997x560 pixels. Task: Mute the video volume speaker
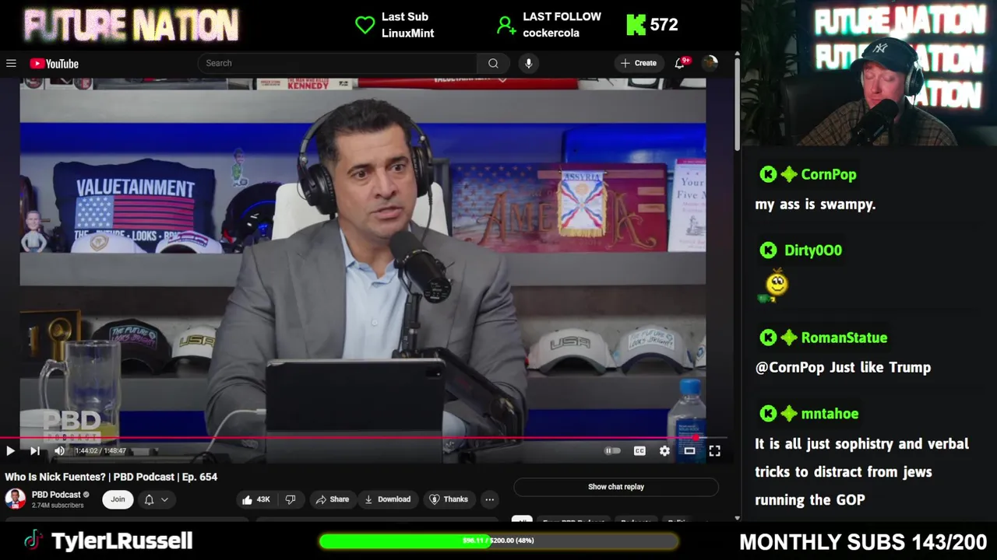[59, 450]
